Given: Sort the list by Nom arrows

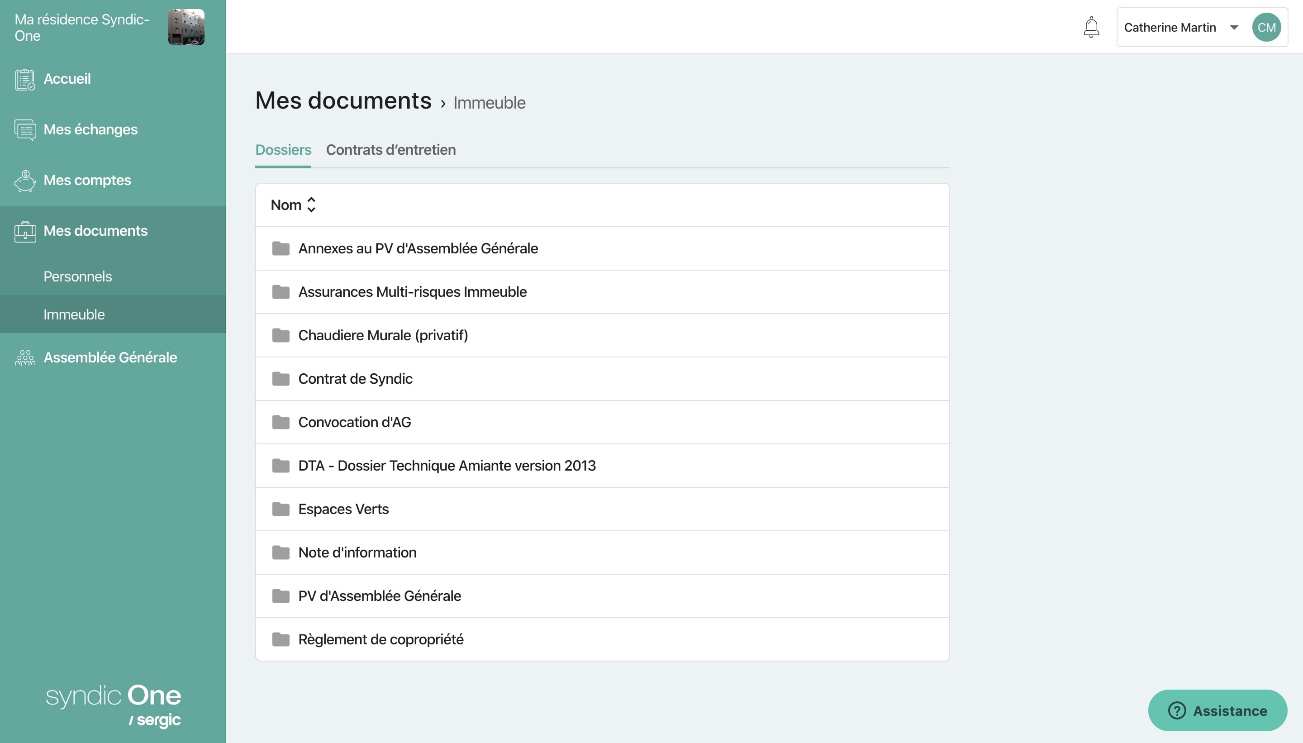Looking at the screenshot, I should pos(311,205).
